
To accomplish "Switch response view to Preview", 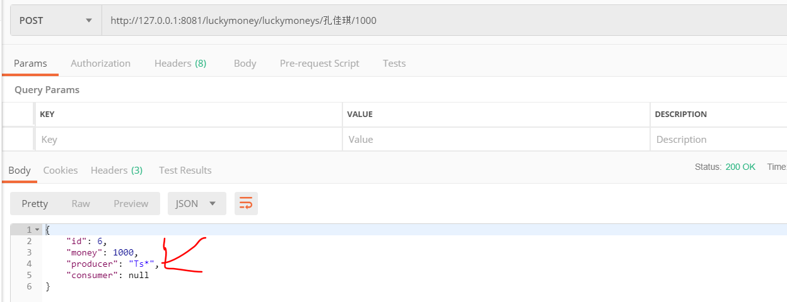I will coord(131,203).
